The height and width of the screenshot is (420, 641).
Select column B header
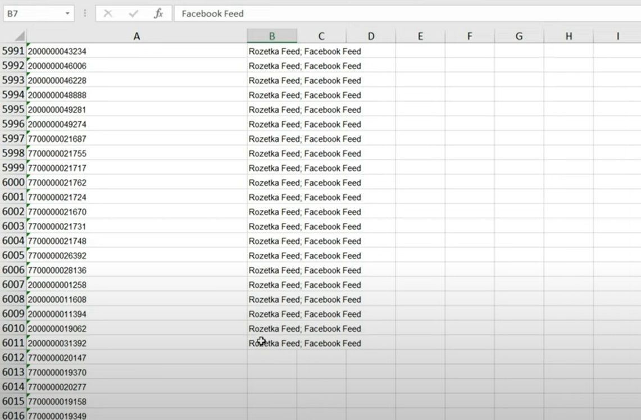click(272, 36)
